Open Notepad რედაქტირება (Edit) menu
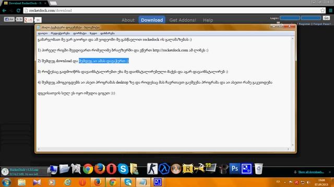The height and width of the screenshot is (187, 334). click(61, 33)
